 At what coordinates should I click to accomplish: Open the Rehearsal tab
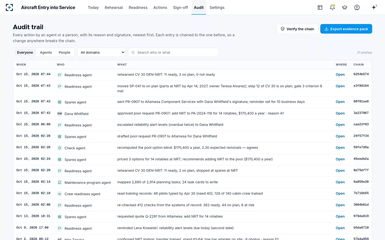(x=114, y=7)
